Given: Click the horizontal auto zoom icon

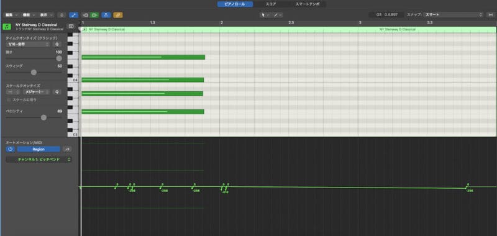Looking at the screenshot, I should tap(490, 15).
